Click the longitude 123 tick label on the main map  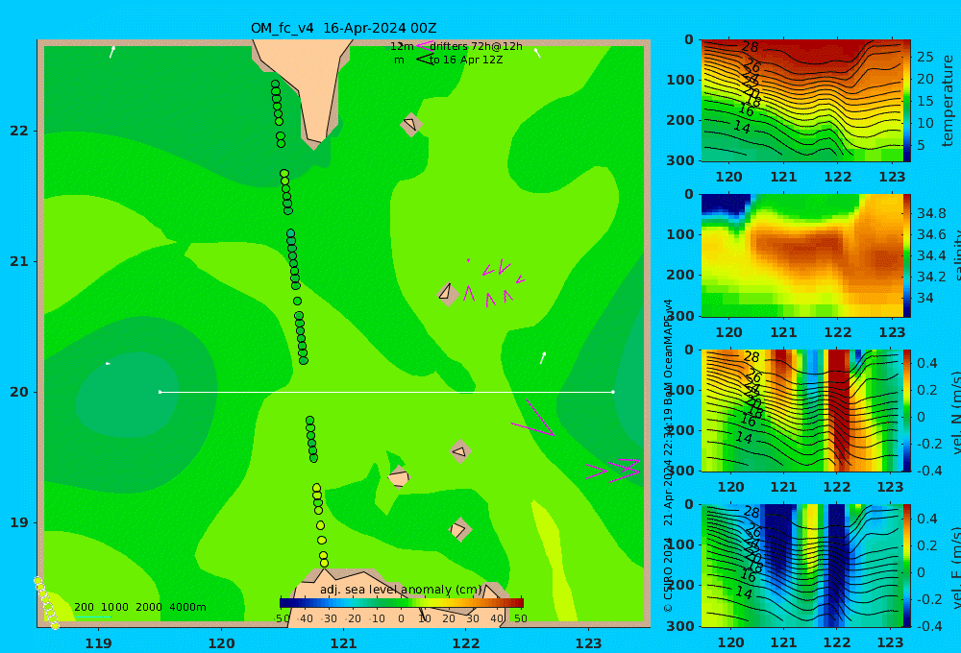589,643
